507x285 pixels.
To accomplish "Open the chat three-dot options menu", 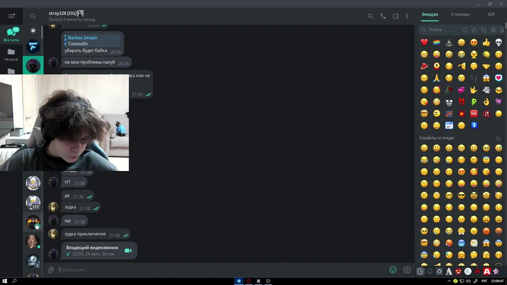I will click(x=407, y=16).
